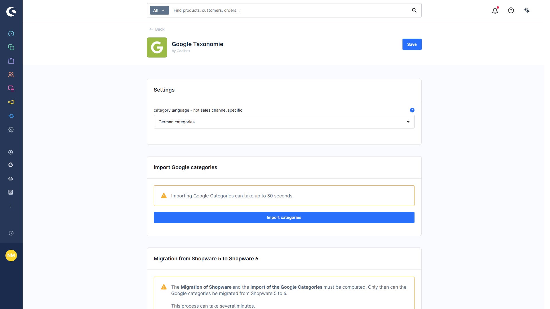This screenshot has height=309, width=550.
Task: Click the Google Taxonomie plugin logo
Action: click(157, 47)
